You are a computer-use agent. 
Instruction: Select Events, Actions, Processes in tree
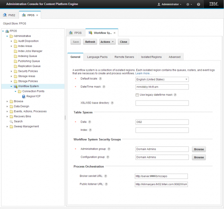pyautogui.click(x=30, y=111)
